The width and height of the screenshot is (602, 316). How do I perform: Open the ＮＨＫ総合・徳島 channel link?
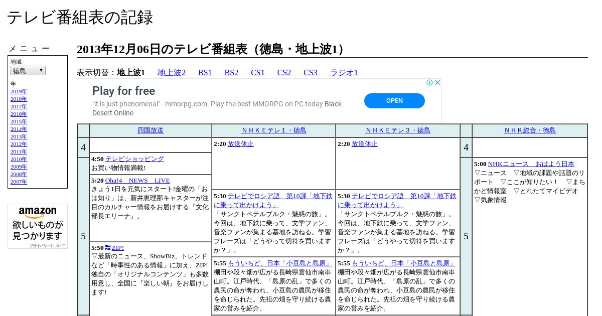(x=530, y=130)
